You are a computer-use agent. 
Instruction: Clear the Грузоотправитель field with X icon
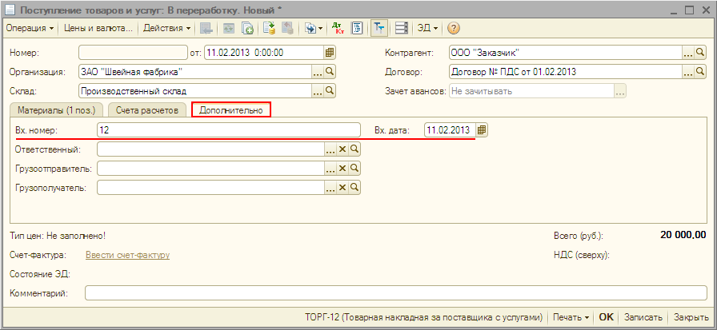click(342, 169)
